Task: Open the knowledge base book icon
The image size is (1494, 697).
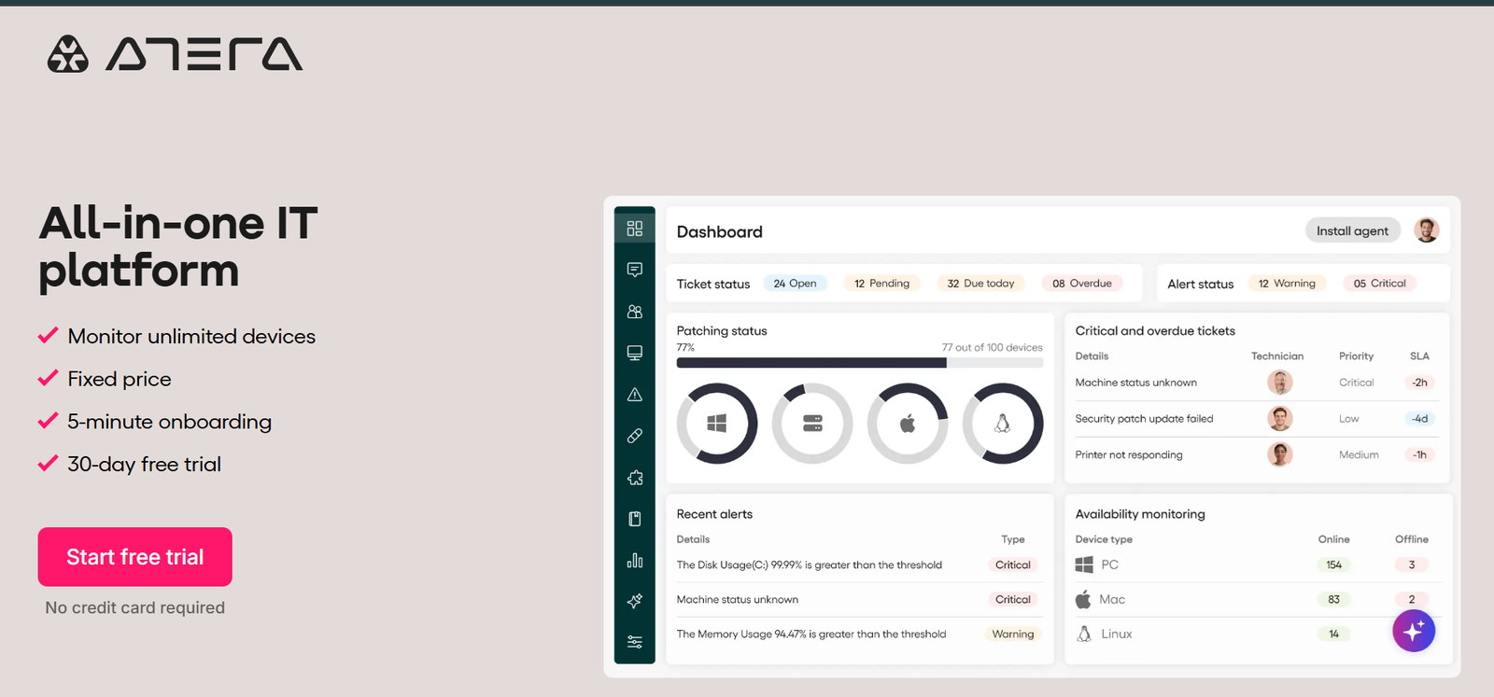Action: [x=635, y=519]
